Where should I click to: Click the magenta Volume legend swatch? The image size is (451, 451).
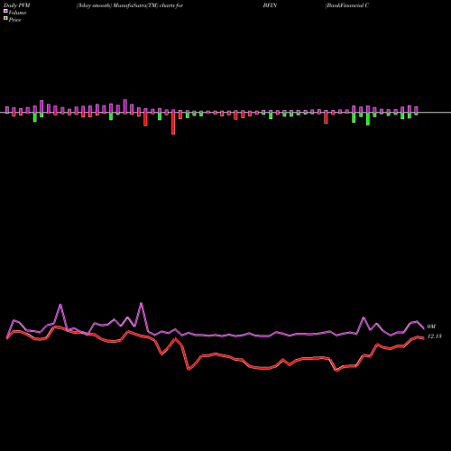pyautogui.click(x=5, y=11)
